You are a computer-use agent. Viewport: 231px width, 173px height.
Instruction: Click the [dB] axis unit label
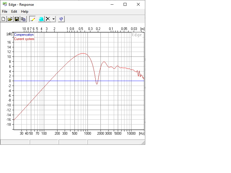[x=10, y=34]
